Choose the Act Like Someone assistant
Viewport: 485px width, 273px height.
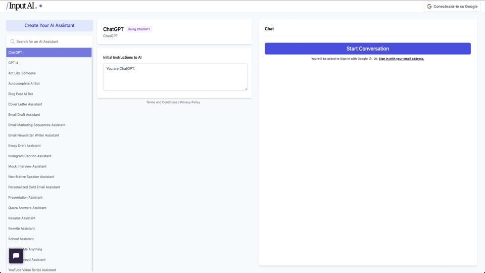tap(22, 73)
